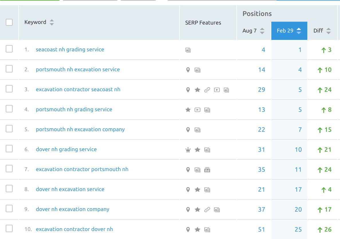The height and width of the screenshot is (239, 340).
Task: Click the images icon for portsmouth nh excavation service
Action: tap(197, 70)
